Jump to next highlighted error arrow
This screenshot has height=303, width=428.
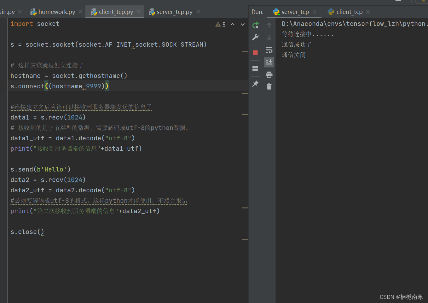(x=243, y=24)
